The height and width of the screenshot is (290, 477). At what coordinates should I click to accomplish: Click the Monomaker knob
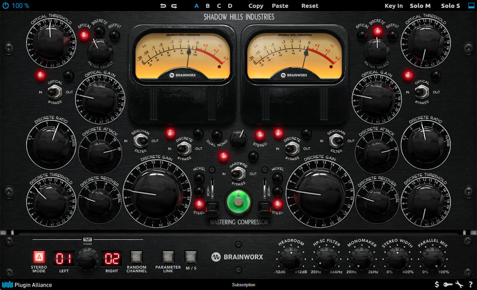[361, 258]
